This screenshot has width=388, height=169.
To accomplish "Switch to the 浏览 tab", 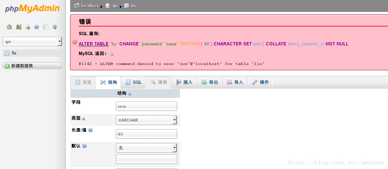I will [x=83, y=83].
